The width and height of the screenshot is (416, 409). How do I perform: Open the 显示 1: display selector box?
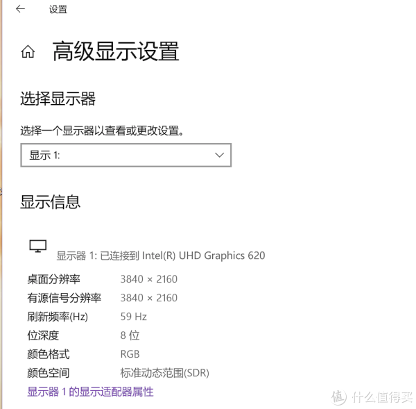pos(125,156)
